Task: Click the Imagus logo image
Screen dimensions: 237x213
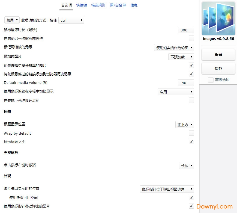Action: pyautogui.click(x=218, y=19)
